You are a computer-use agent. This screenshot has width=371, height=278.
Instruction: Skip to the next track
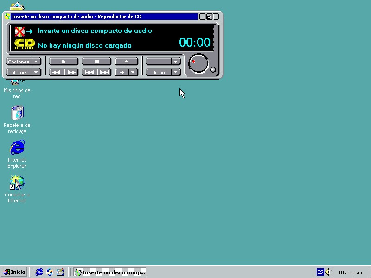pos(104,72)
